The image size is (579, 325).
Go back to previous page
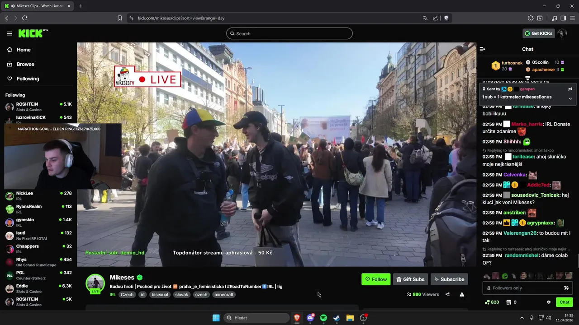[x=6, y=18]
